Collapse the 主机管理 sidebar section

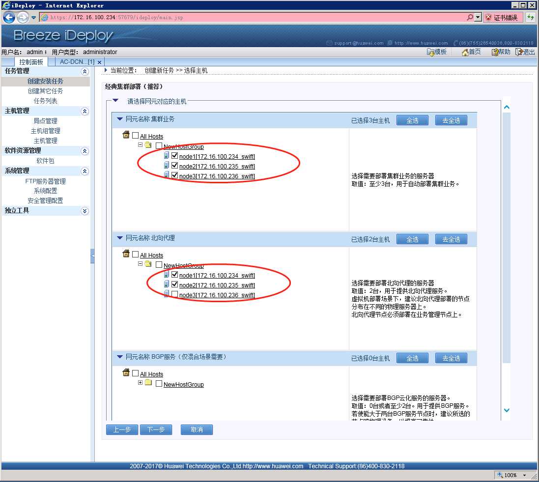pyautogui.click(x=85, y=112)
